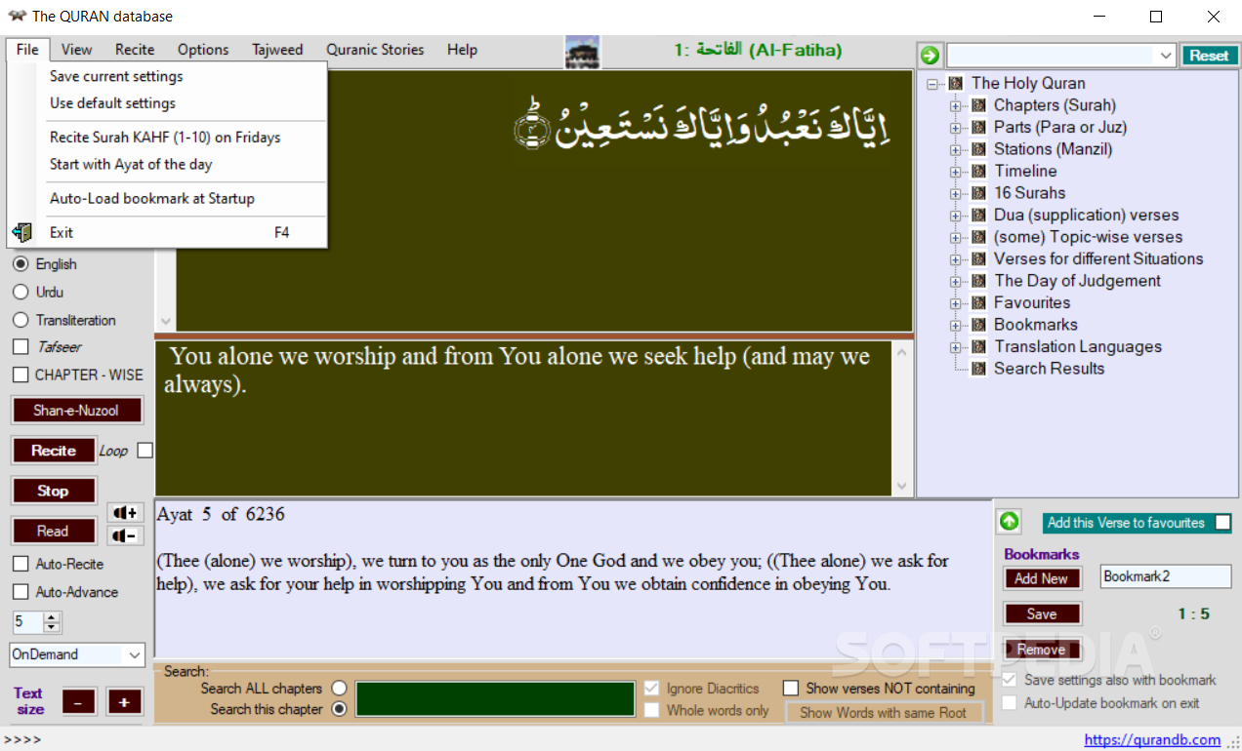Expand the Translation Languages tree node
The width and height of the screenshot is (1242, 751).
coord(956,346)
